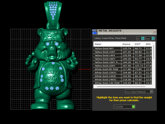The height and width of the screenshot is (124, 165).
Task: Click the 134.54 grams value
Action: (x=126, y=83)
